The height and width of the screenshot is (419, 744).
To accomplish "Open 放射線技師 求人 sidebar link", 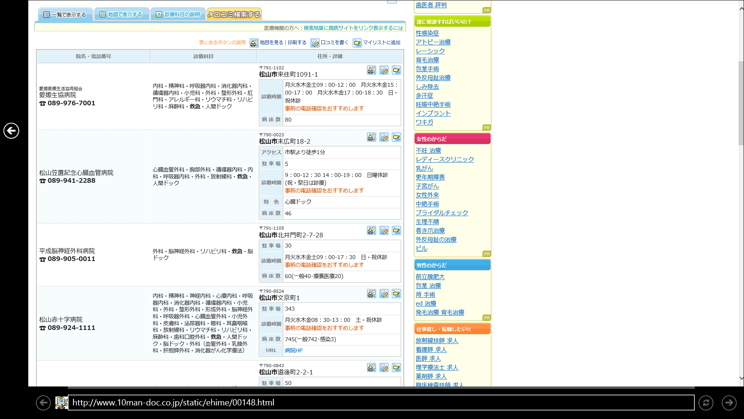I will tap(437, 341).
